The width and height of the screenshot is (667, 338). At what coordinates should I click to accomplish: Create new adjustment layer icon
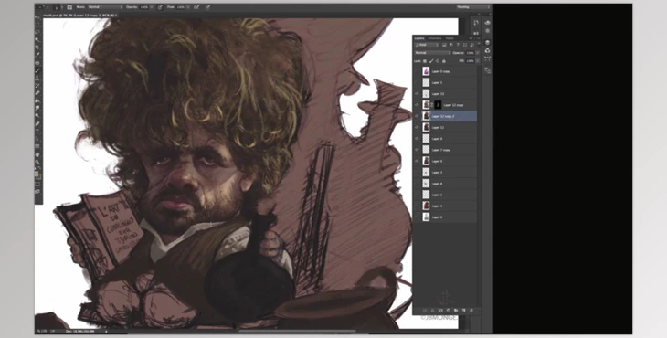pyautogui.click(x=448, y=311)
